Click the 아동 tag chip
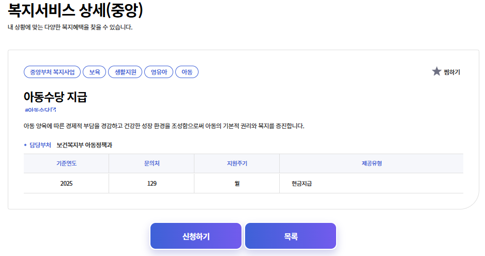485x256 pixels. click(x=187, y=72)
